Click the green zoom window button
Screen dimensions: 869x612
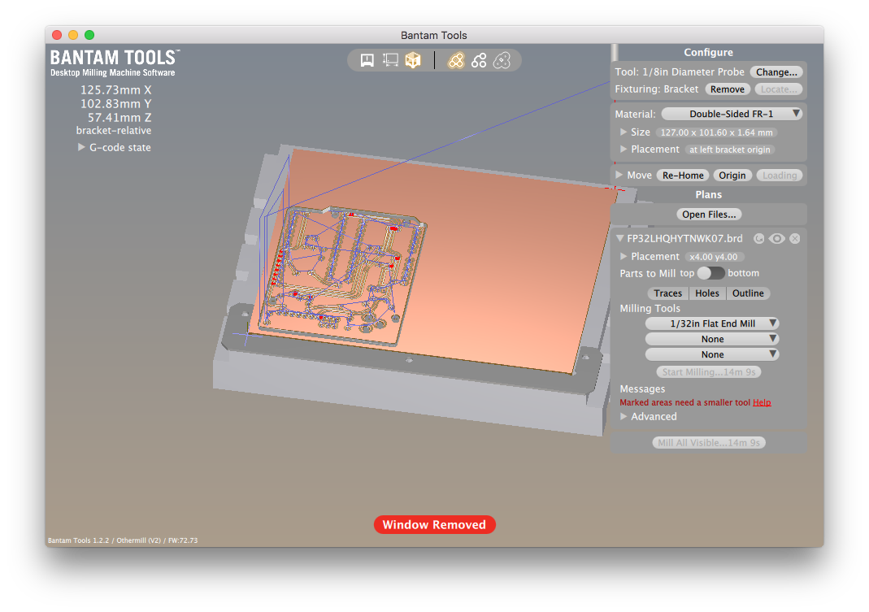[89, 35]
